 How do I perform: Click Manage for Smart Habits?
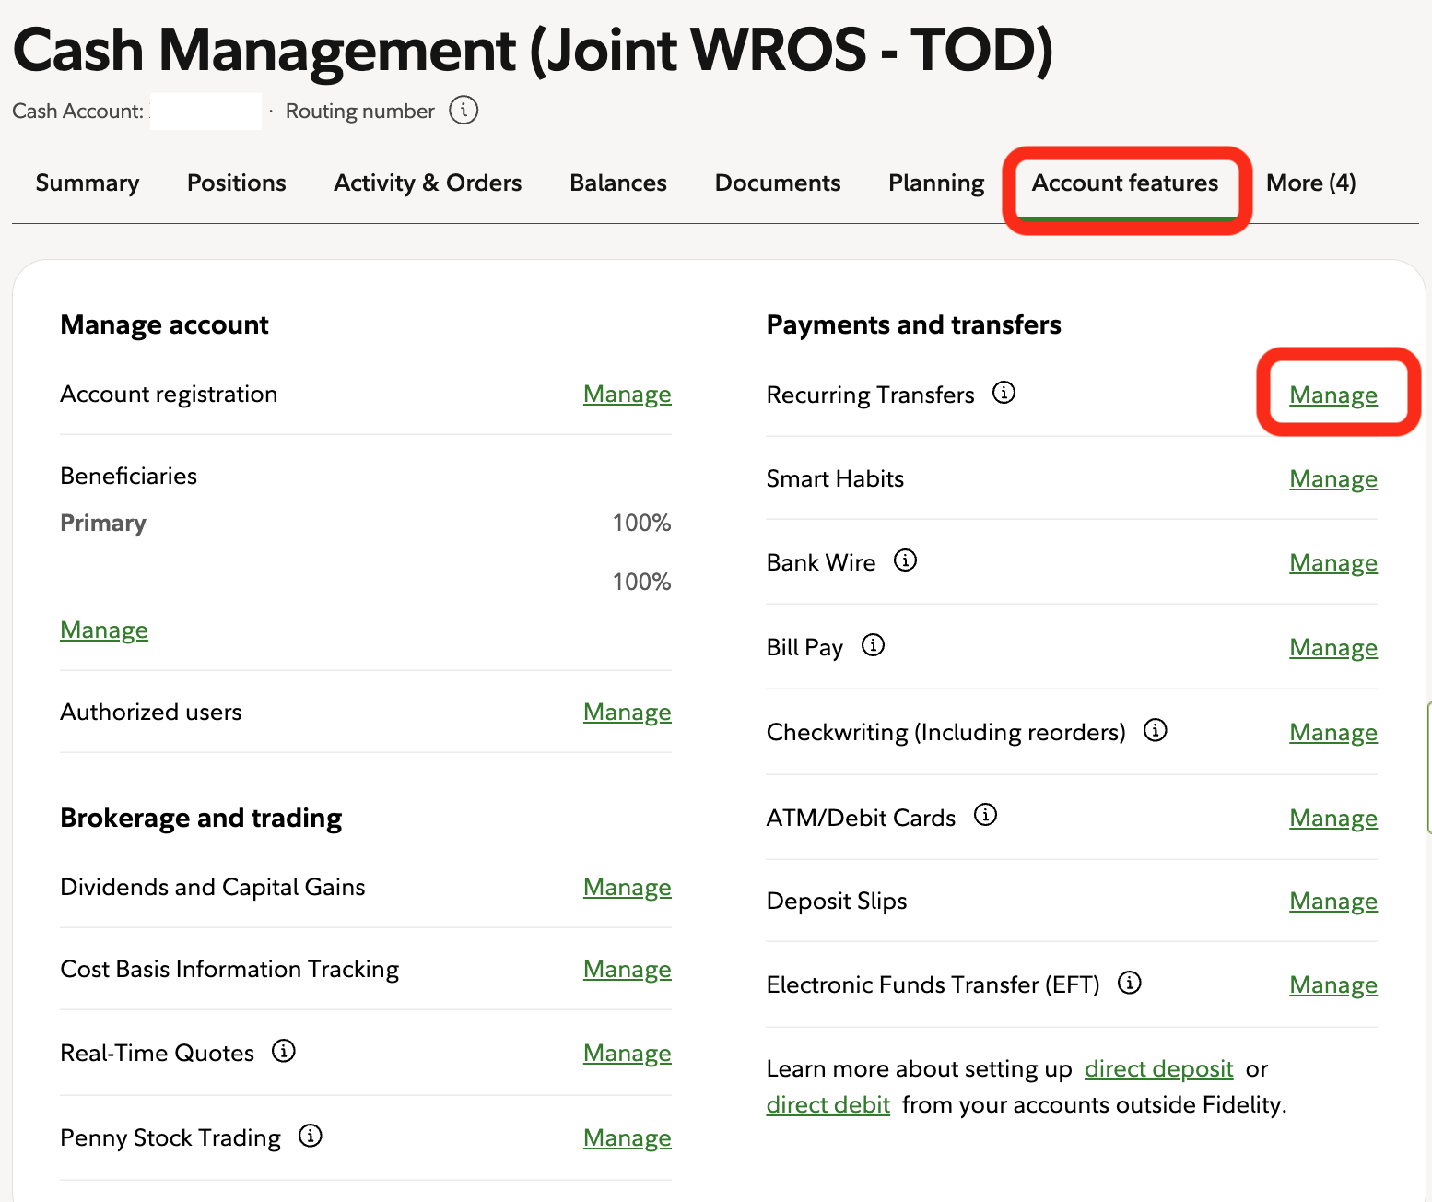coord(1332,479)
